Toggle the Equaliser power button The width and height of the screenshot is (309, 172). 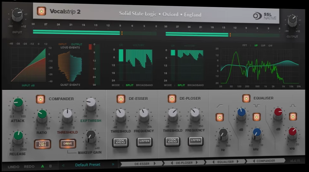246,98
